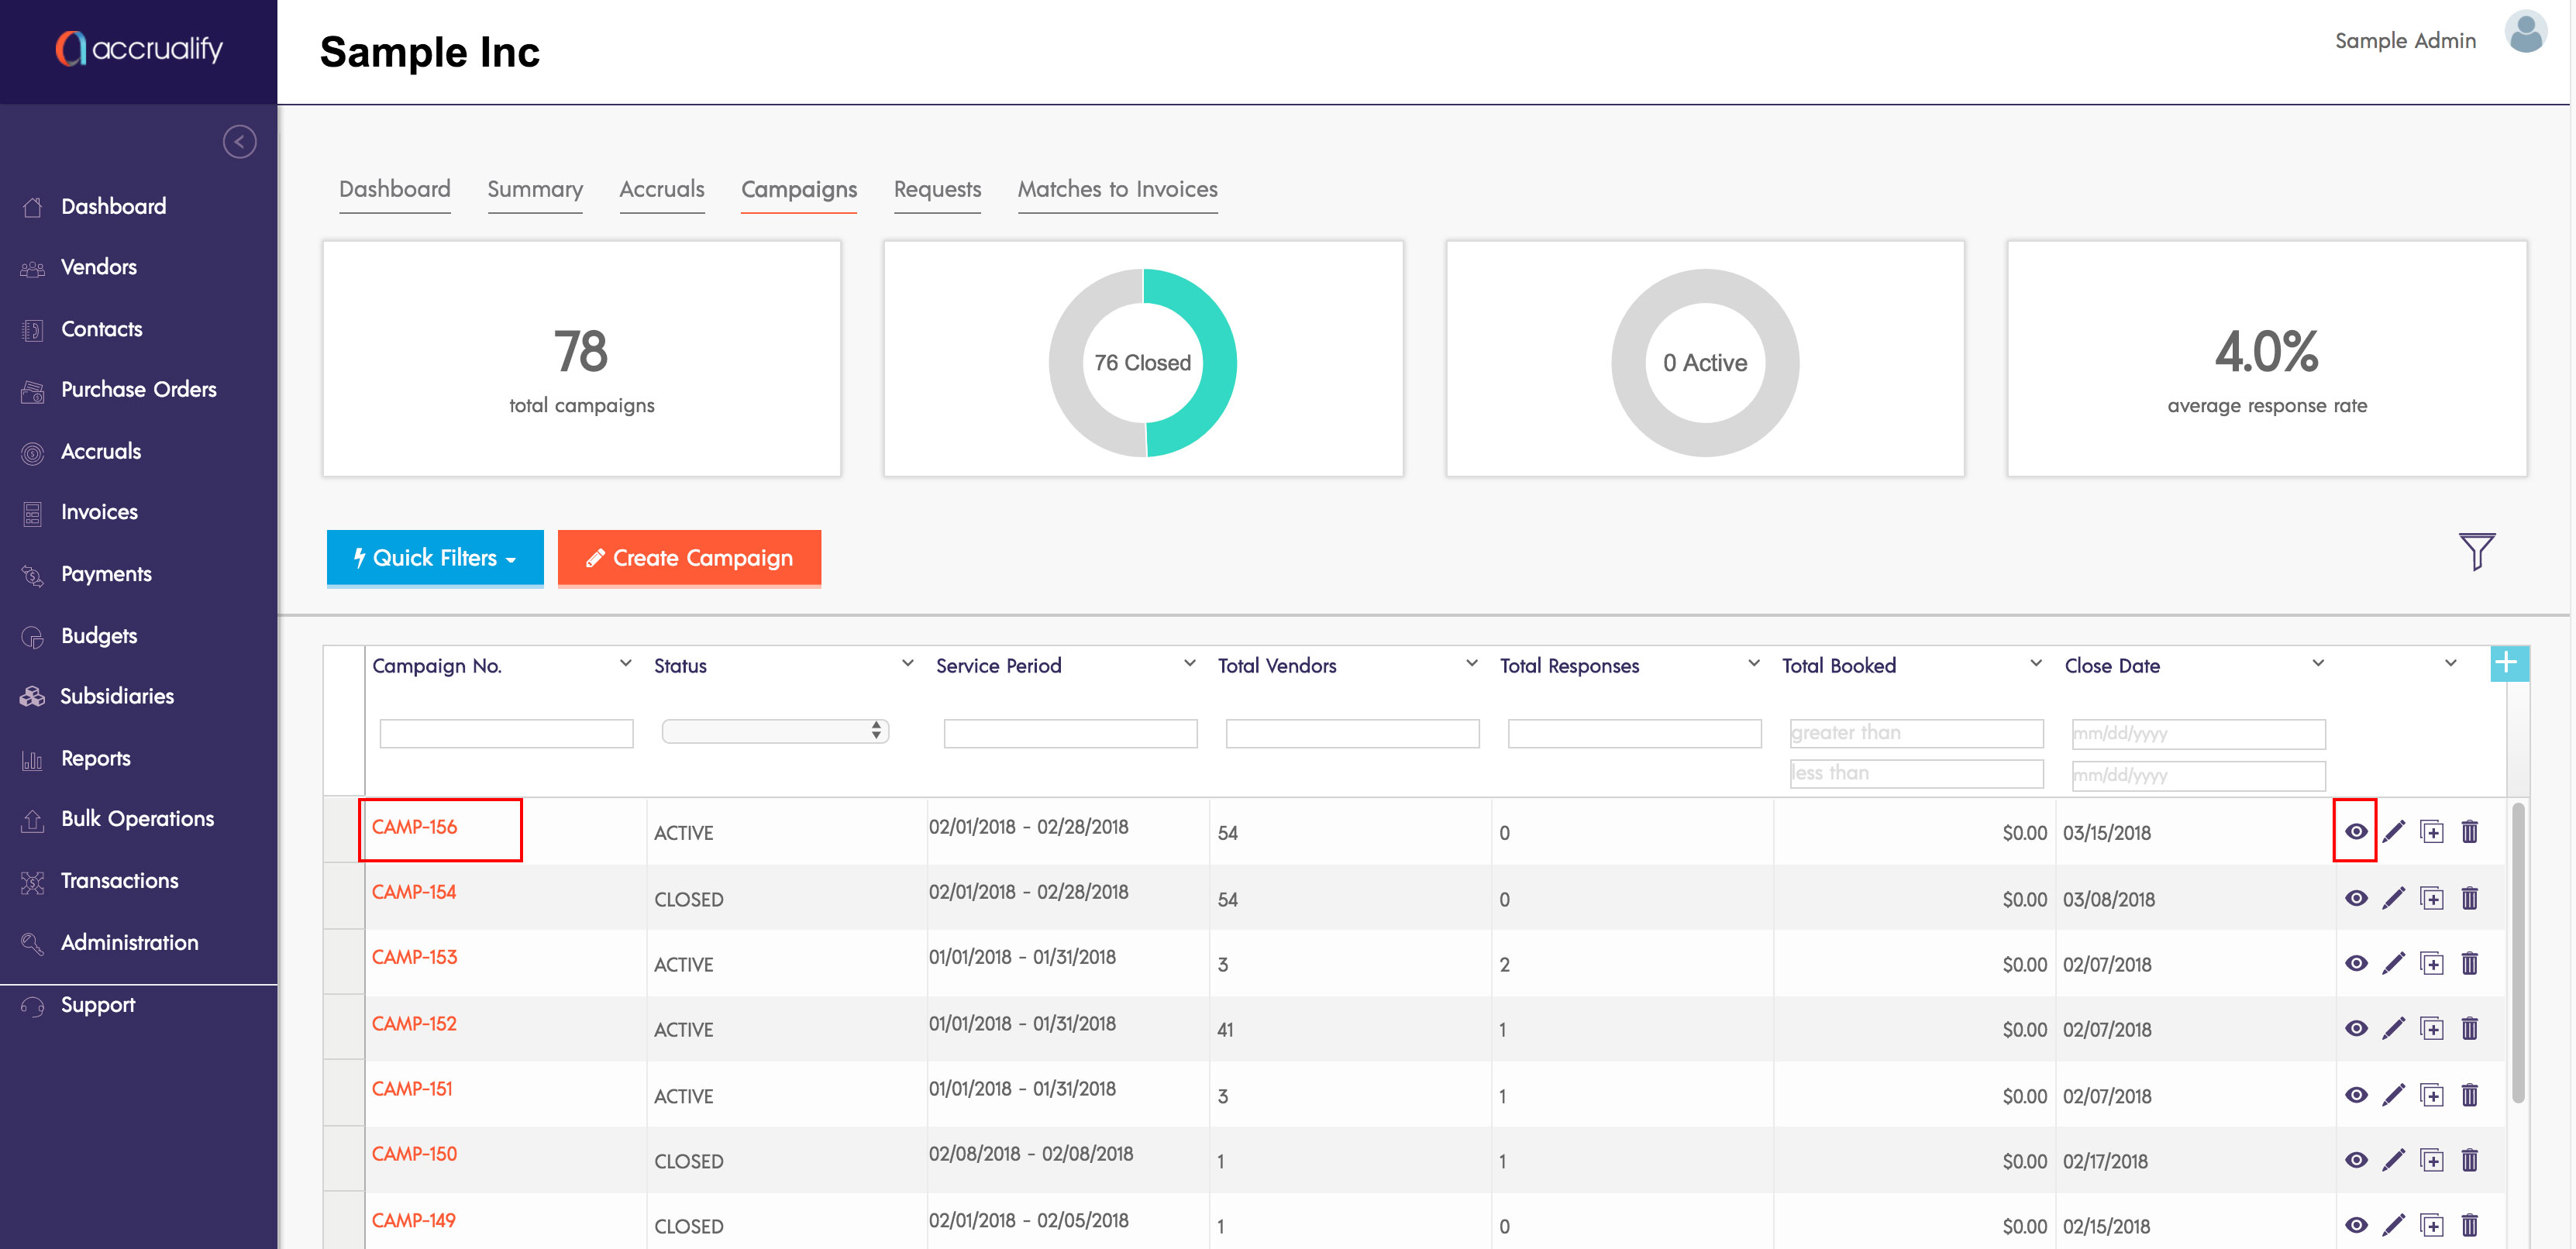Duplicate CAMP-152 with copy icon
Image resolution: width=2576 pixels, height=1249 pixels.
click(2431, 1028)
